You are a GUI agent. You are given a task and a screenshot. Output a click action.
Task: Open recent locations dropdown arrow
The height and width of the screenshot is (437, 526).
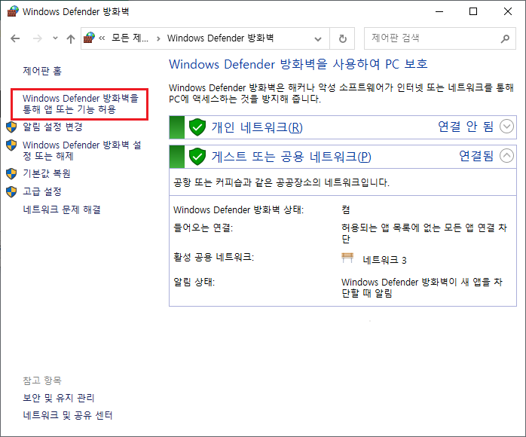coord(55,38)
